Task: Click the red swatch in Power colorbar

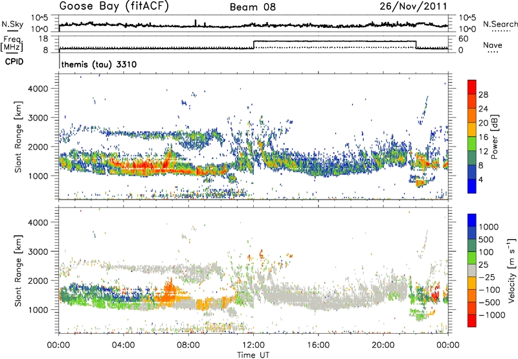Action: [x=472, y=87]
